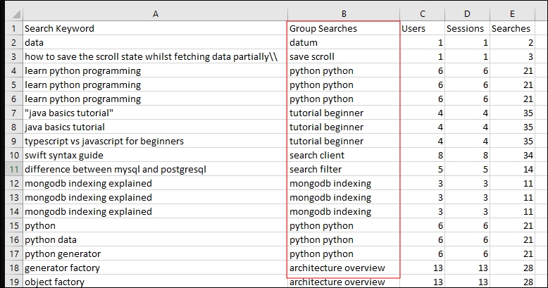Click row 1 header number
This screenshot has width=548, height=288.
coord(12,29)
